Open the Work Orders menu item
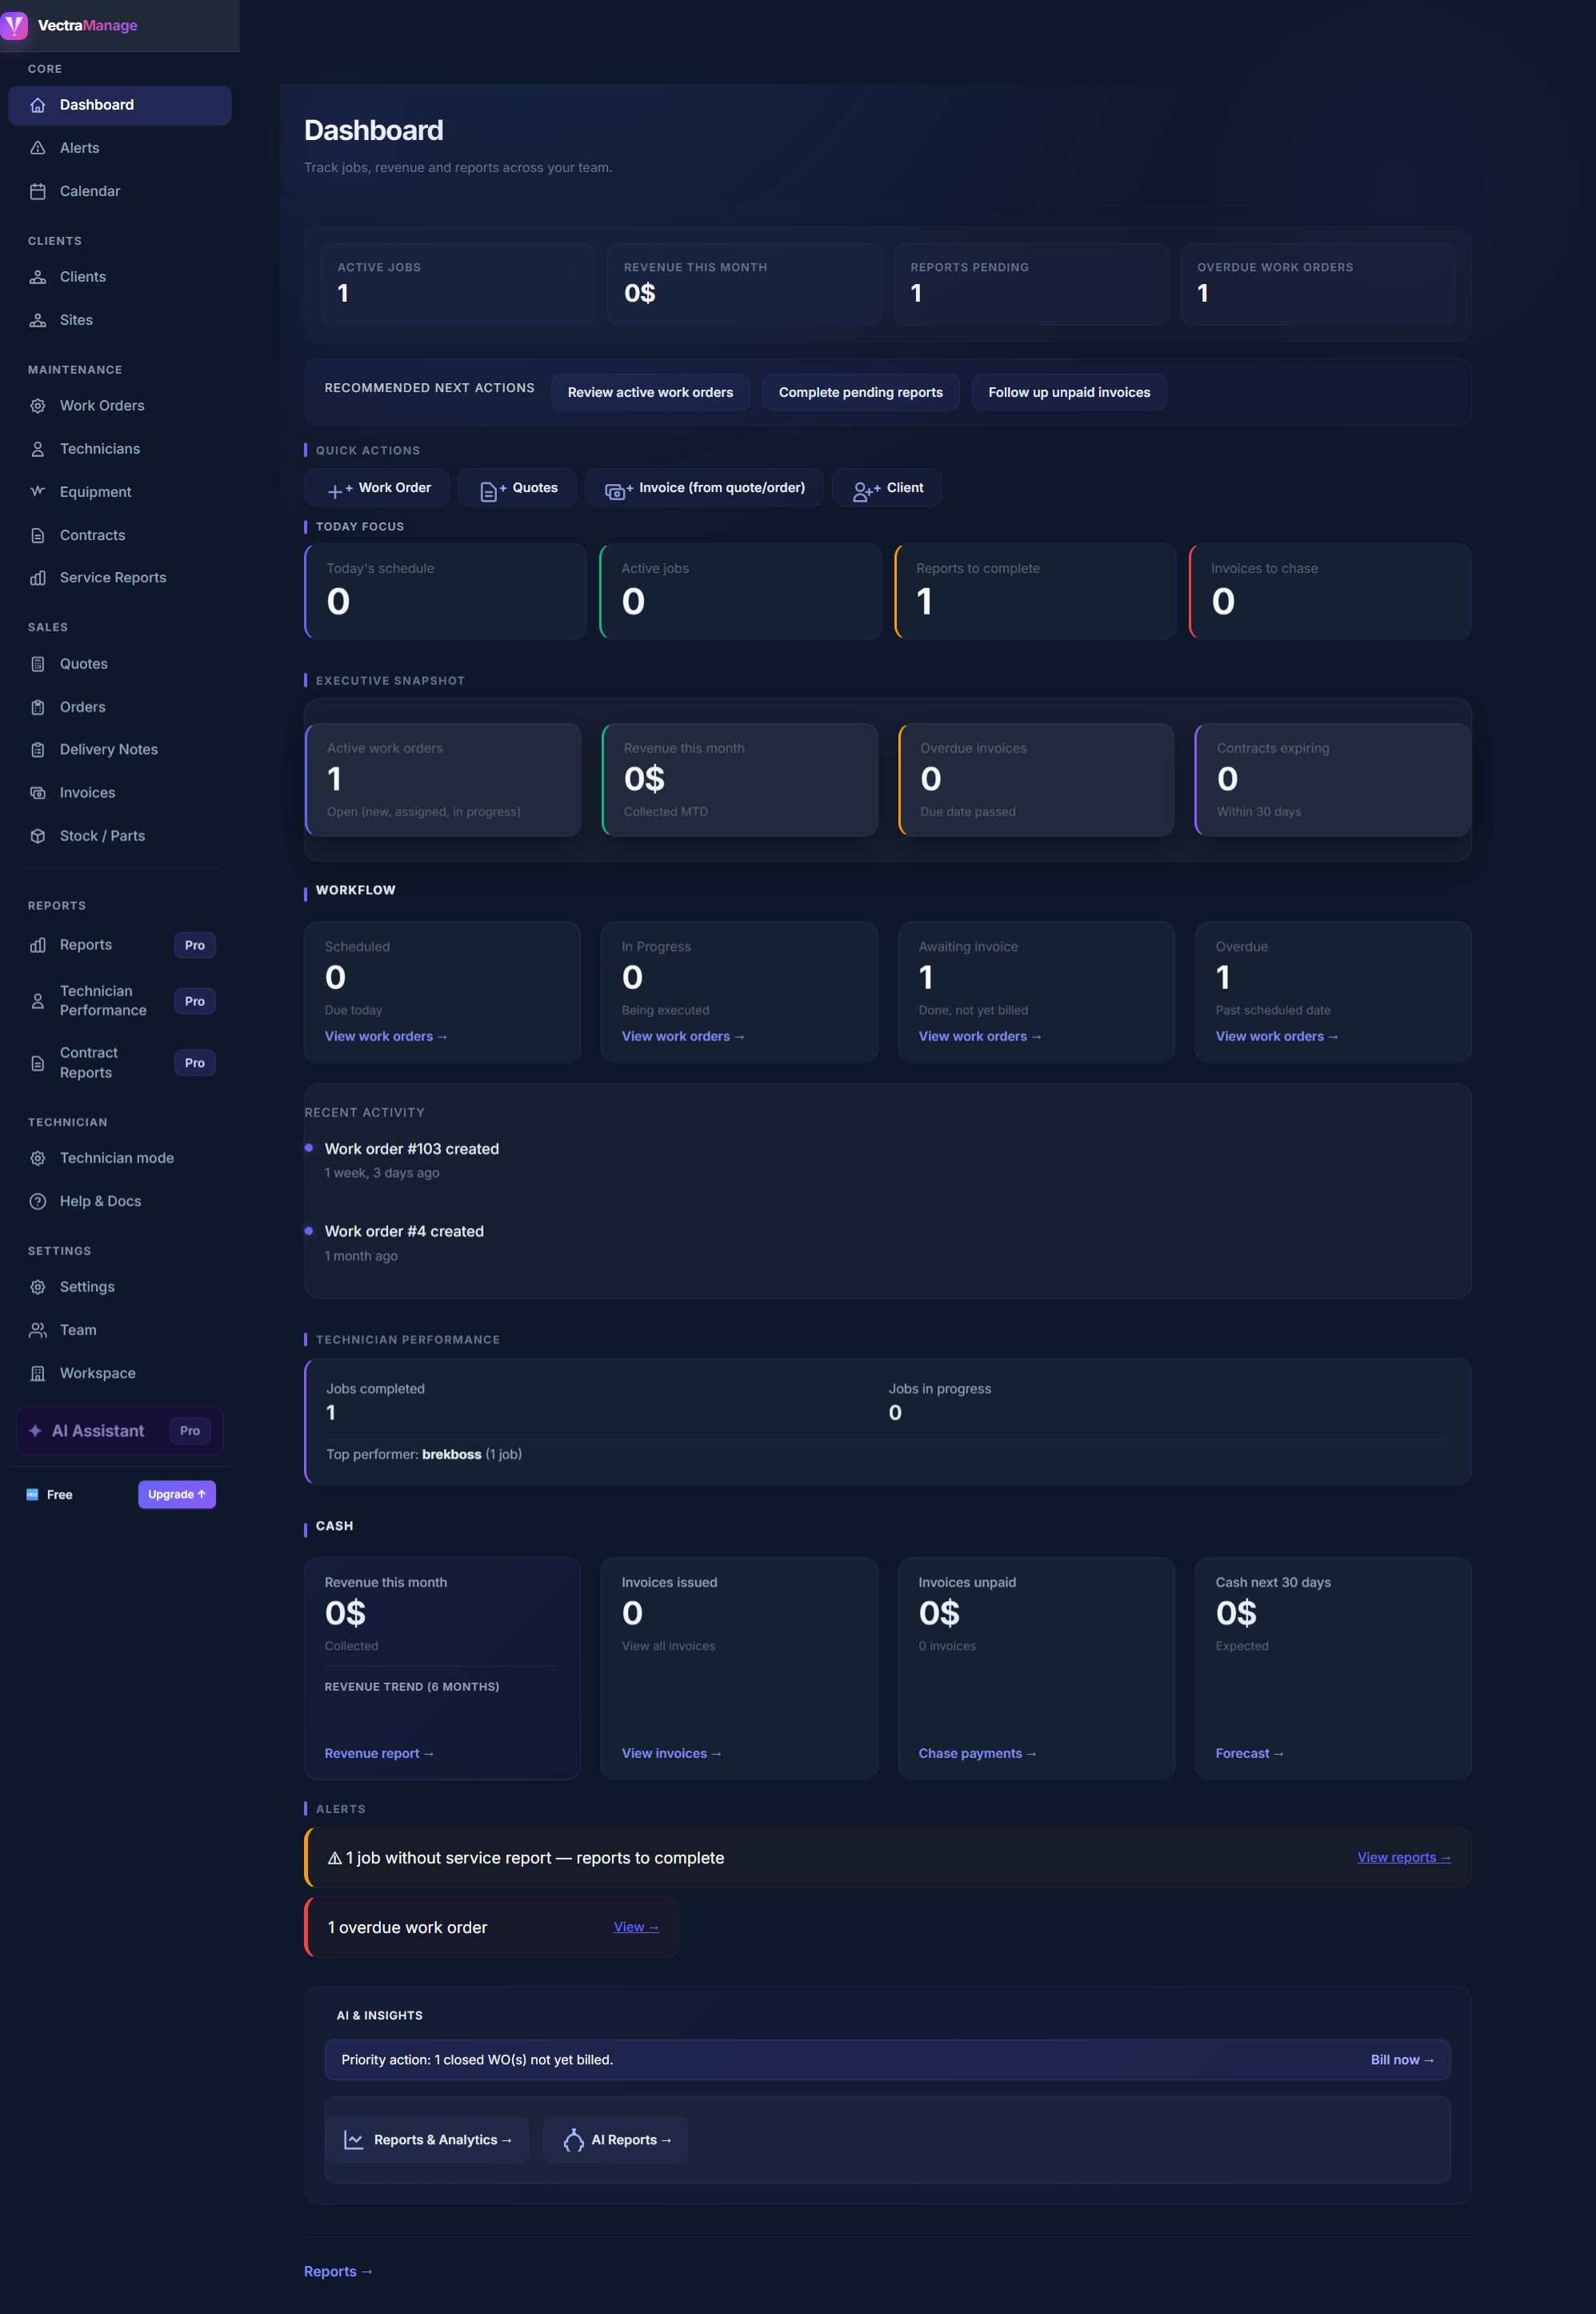The width and height of the screenshot is (1596, 2314). point(102,405)
